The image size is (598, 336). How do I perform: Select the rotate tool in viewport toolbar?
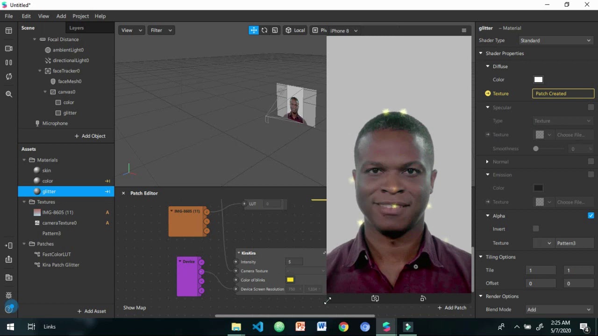[264, 30]
